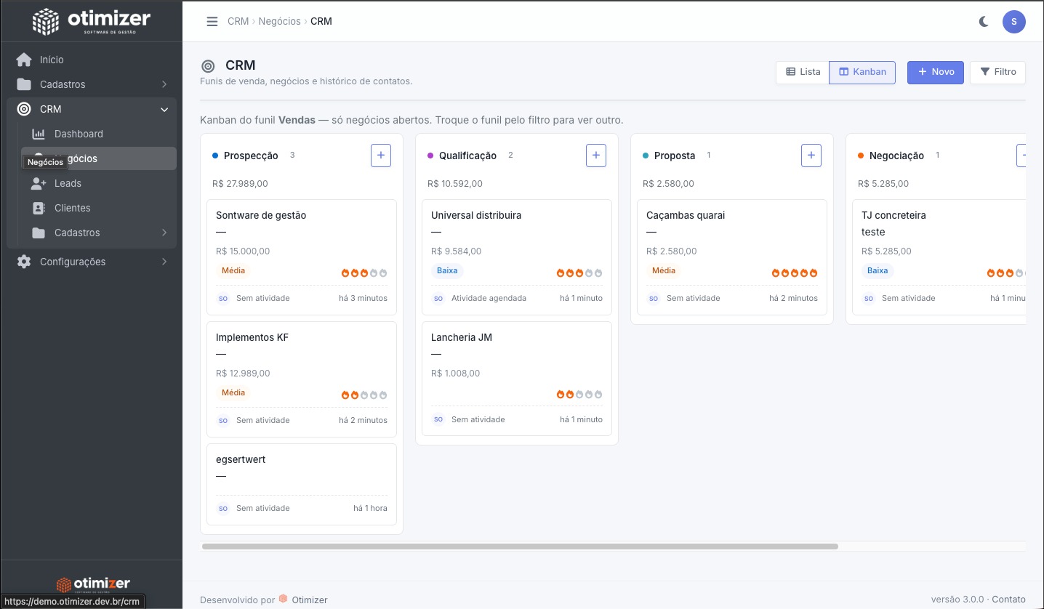This screenshot has height=609, width=1044.
Task: Switch to Lista view
Action: tap(803, 72)
